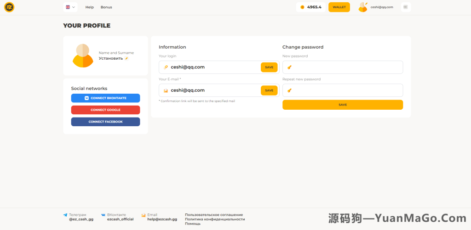Save the login field
The width and height of the screenshot is (471, 230).
pos(269,67)
